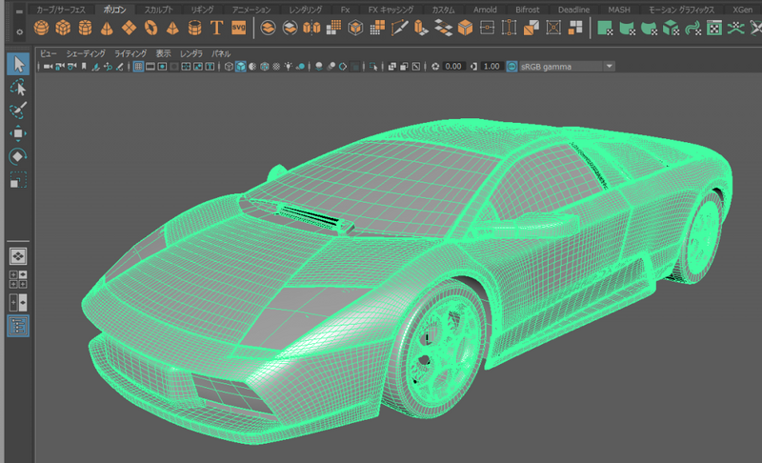Click the spherical UV mapping shelf icon

pos(650,29)
